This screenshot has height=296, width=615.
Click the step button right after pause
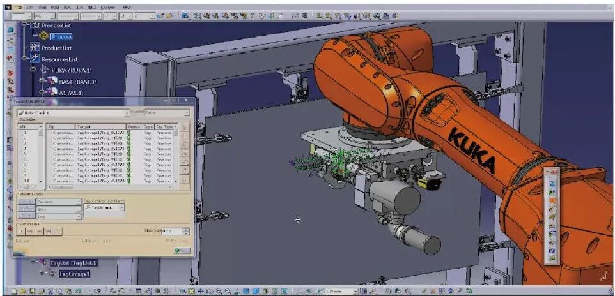(x=30, y=232)
